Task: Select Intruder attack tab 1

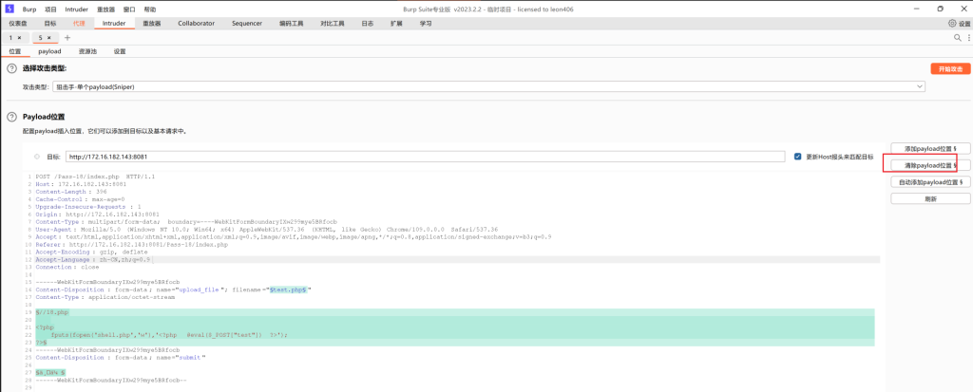Action: pos(10,38)
